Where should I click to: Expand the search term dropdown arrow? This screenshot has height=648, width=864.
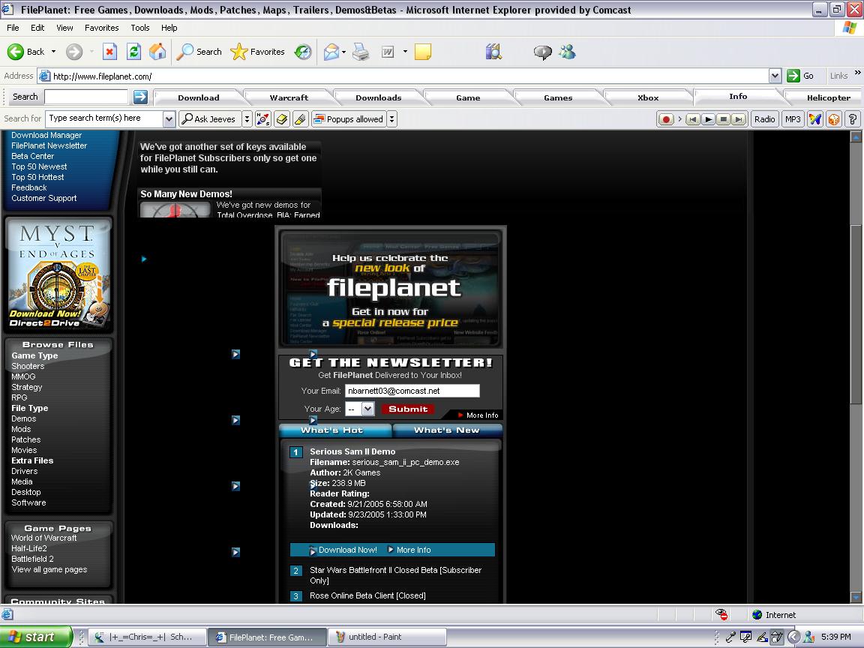tap(169, 119)
